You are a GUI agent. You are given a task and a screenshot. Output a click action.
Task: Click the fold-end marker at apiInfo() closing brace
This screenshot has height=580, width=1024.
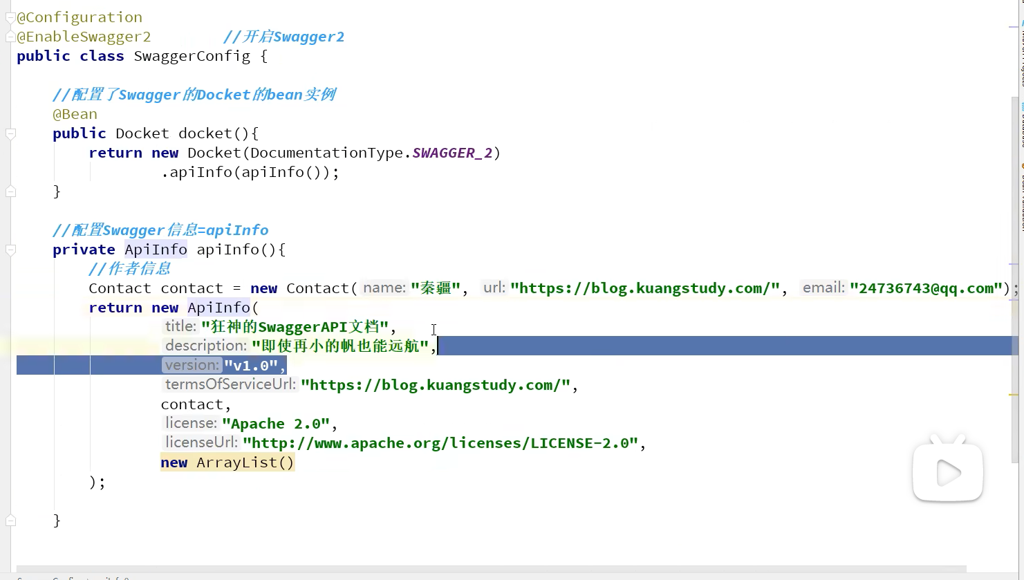click(10, 521)
